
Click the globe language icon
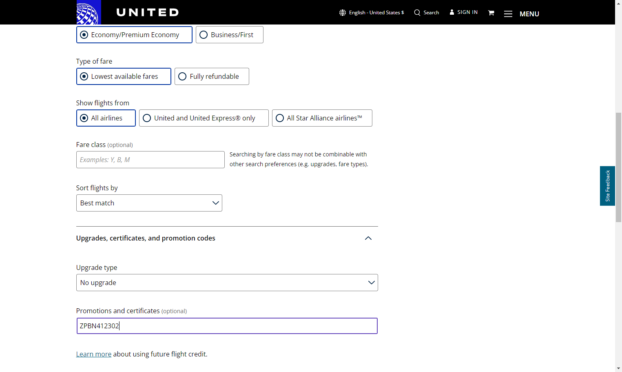click(x=343, y=13)
